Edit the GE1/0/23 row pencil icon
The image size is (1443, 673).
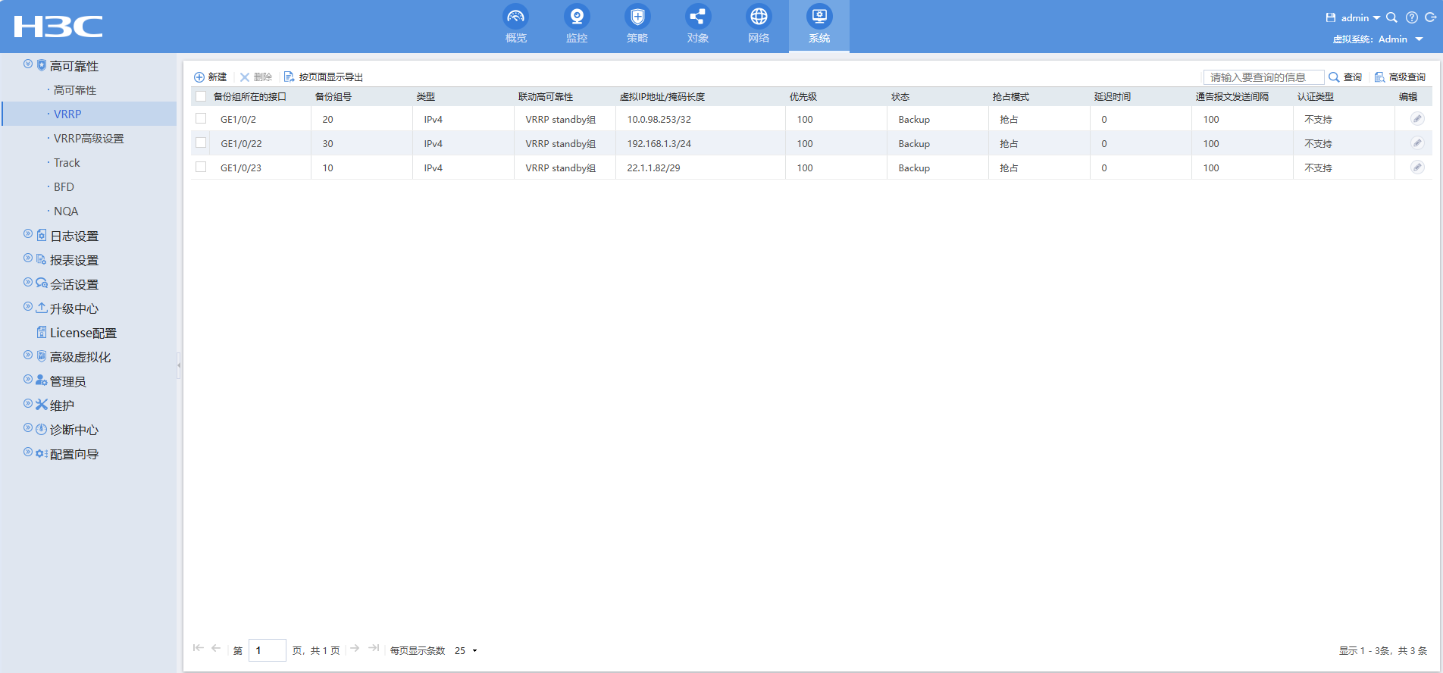(x=1417, y=167)
